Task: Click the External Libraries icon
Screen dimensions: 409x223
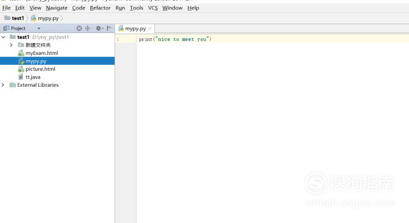Action: click(x=12, y=85)
